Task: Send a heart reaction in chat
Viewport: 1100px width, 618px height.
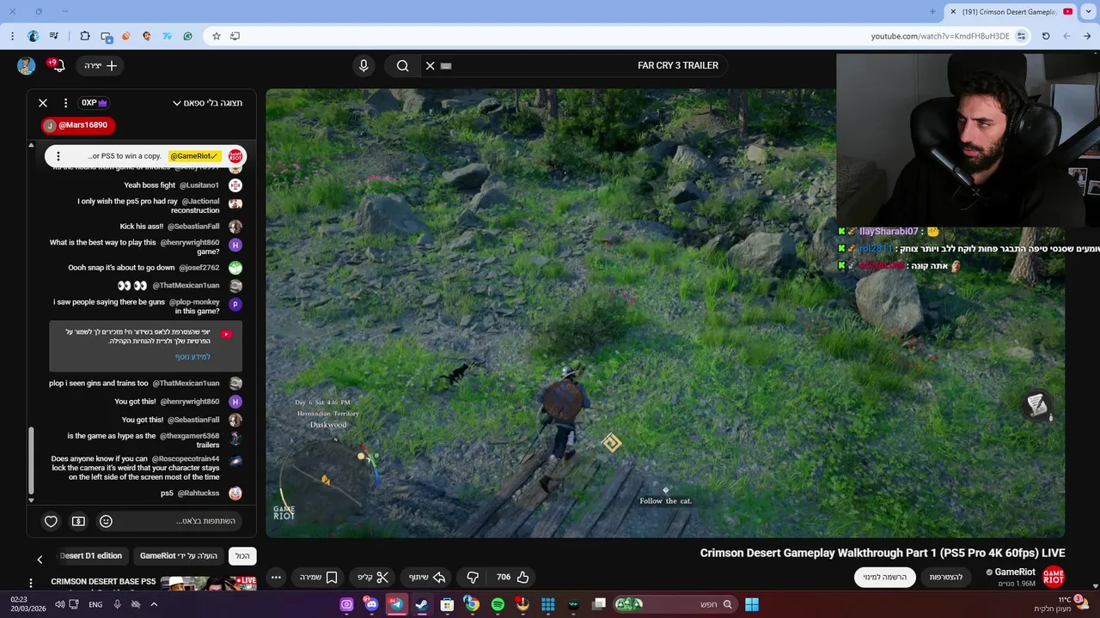Action: [51, 521]
